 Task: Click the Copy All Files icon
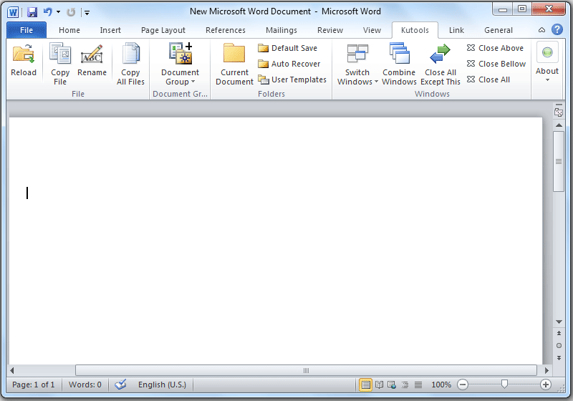click(130, 64)
